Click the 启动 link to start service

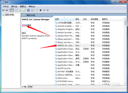(x=24, y=25)
